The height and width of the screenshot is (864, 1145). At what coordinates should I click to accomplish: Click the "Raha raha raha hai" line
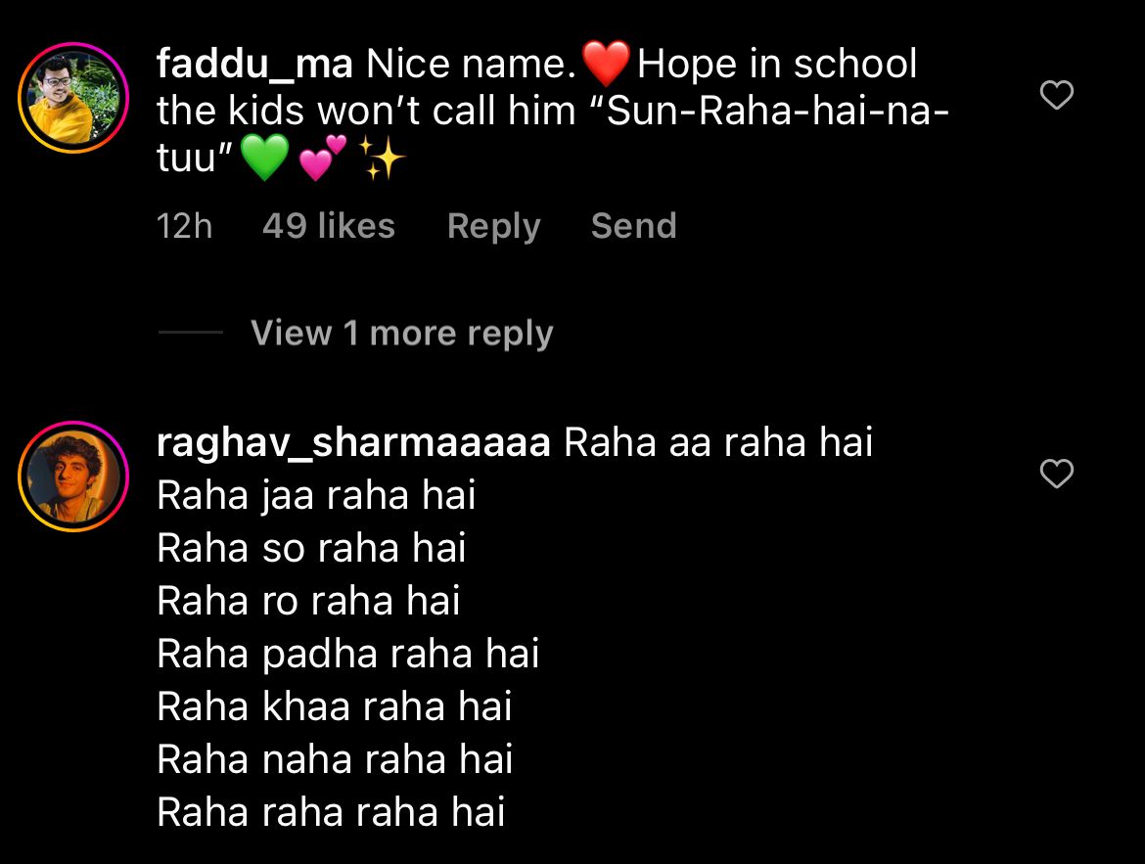(331, 812)
